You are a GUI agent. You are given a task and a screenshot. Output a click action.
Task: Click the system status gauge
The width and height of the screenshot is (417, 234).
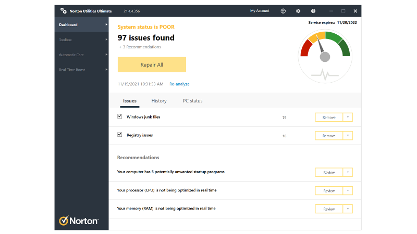point(325,57)
